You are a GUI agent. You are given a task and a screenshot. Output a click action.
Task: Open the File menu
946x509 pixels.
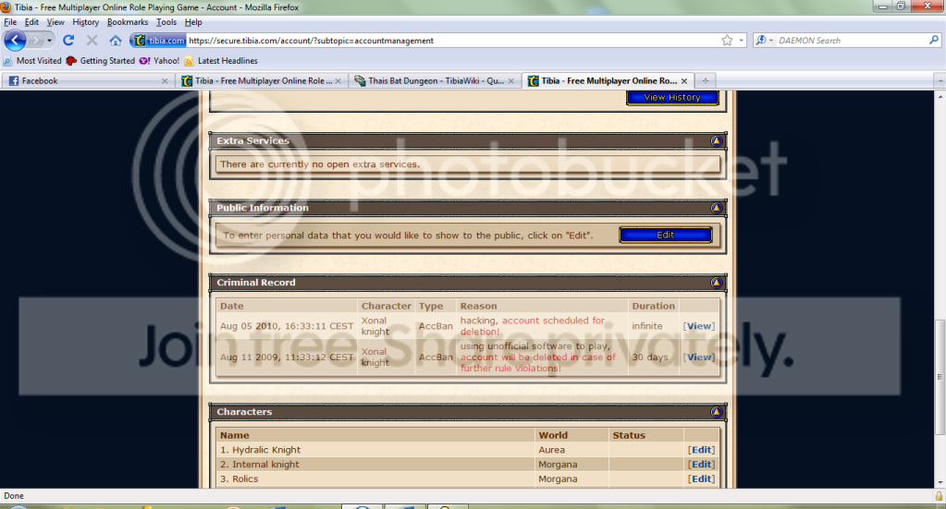(10, 22)
